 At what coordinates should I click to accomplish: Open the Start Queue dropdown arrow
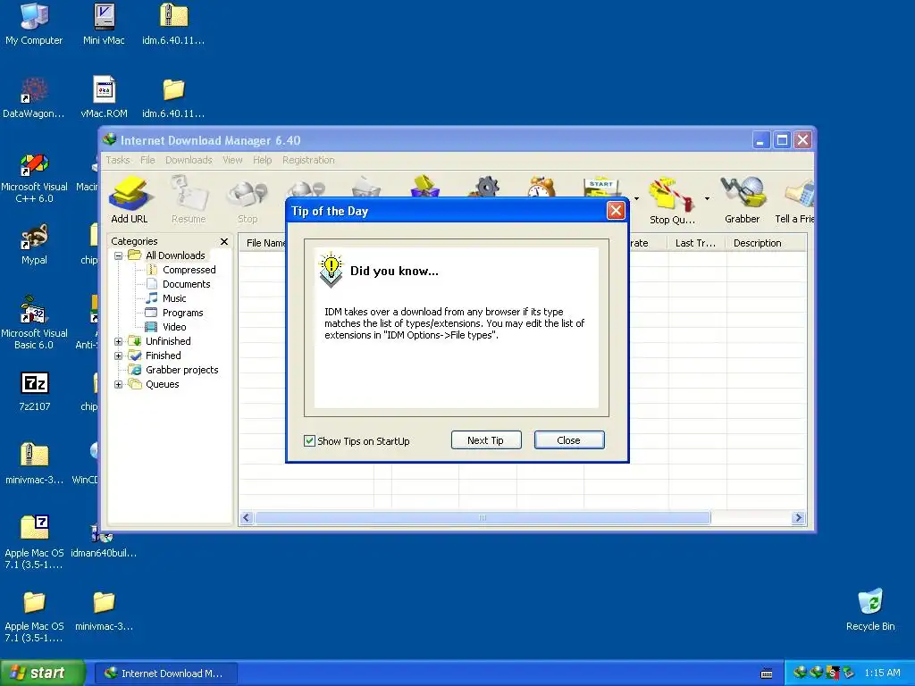[636, 199]
